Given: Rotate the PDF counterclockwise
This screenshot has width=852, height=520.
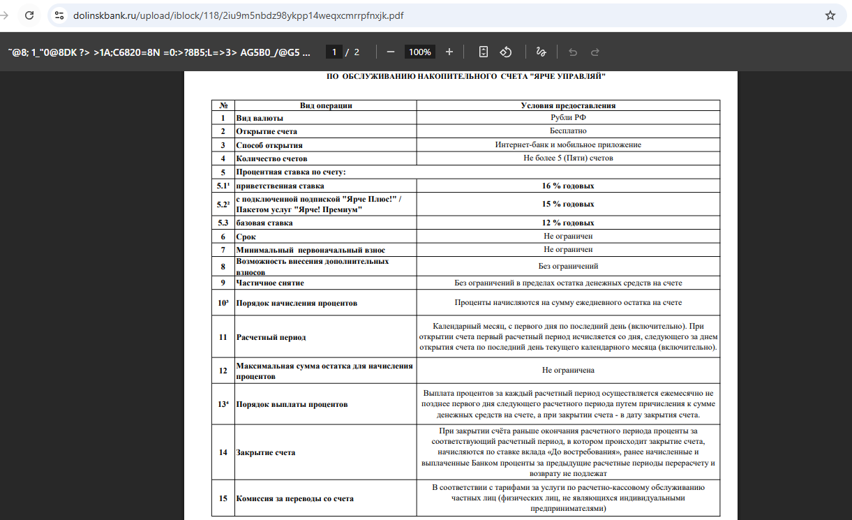Looking at the screenshot, I should click(507, 52).
